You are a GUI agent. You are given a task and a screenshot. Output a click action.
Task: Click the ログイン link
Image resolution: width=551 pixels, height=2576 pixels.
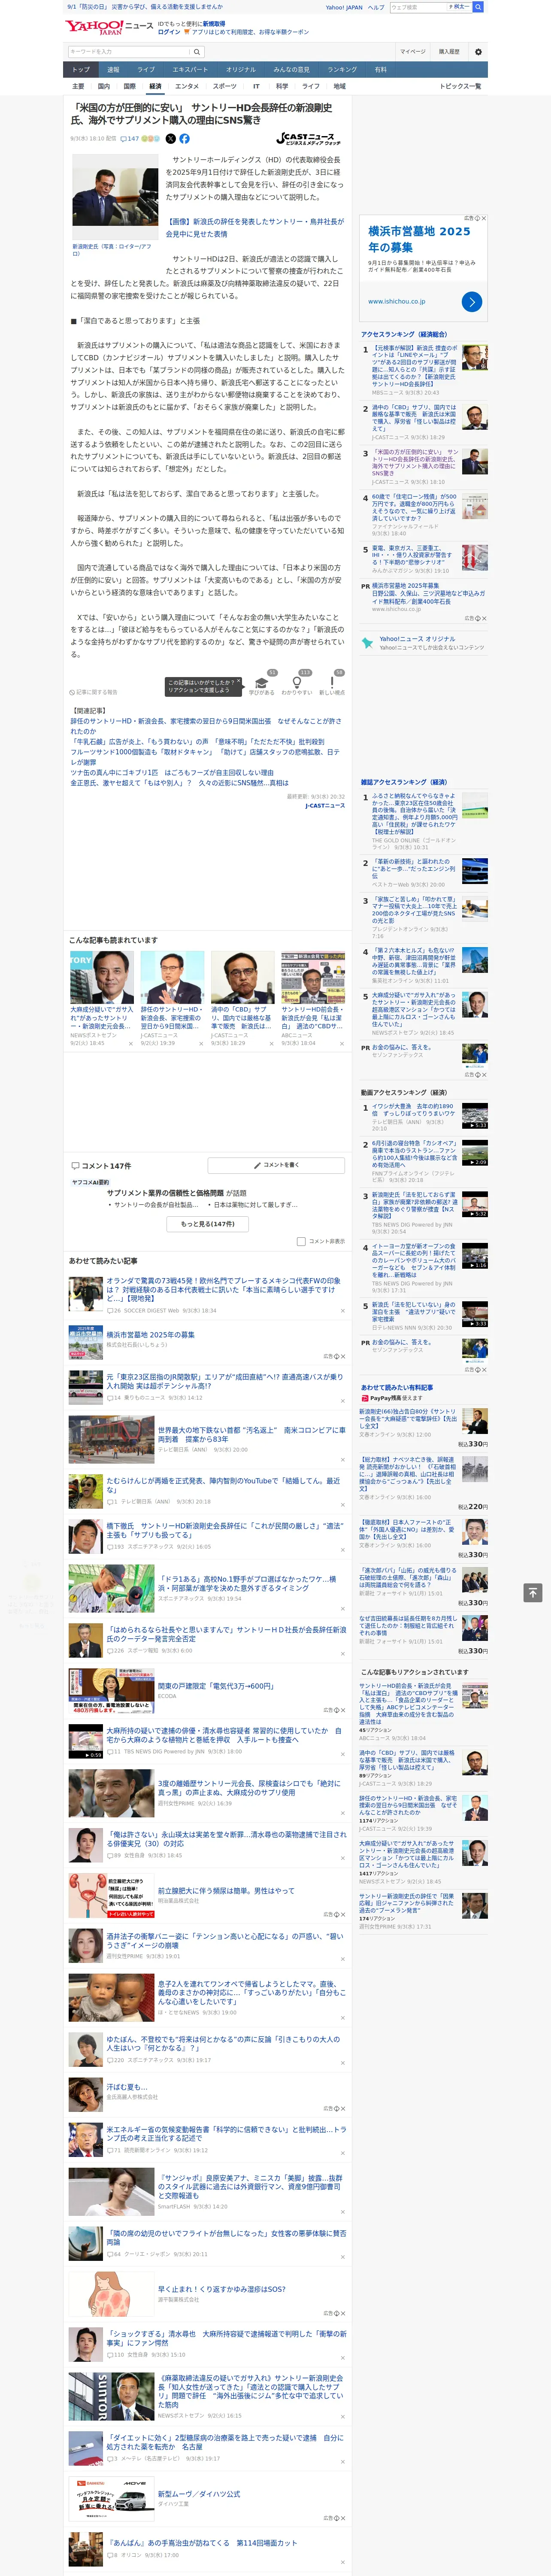click(169, 32)
